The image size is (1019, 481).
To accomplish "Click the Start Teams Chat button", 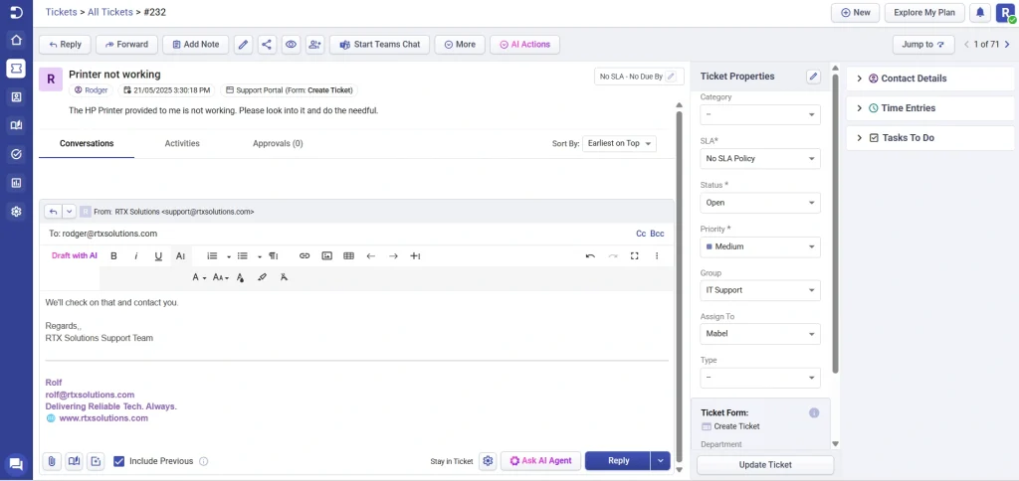I will pos(379,45).
